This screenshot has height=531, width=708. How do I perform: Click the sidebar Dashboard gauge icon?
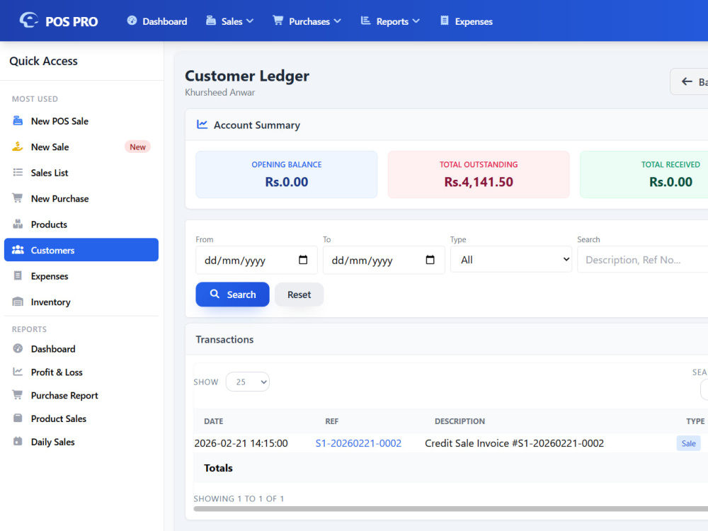[x=18, y=348]
